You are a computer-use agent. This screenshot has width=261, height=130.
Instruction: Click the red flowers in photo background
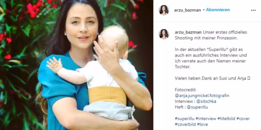pos(34,10)
